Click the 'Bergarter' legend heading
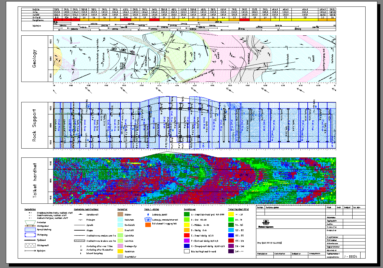 point(123,209)
